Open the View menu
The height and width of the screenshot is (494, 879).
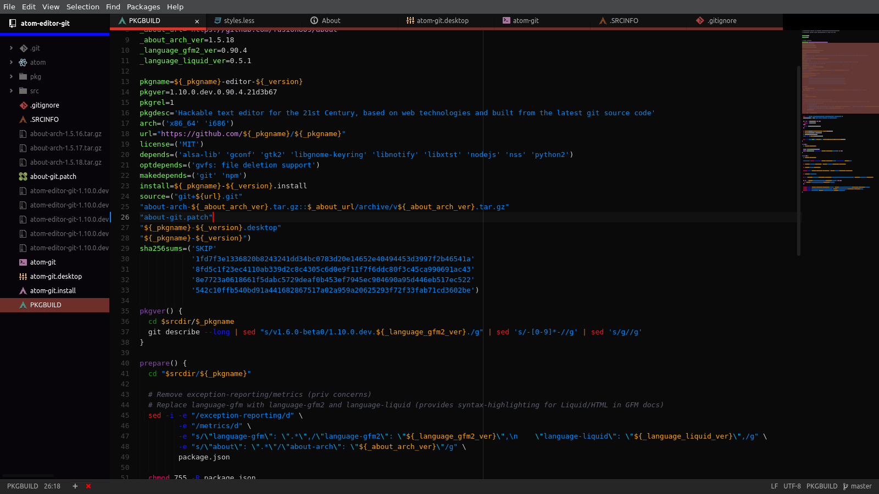pyautogui.click(x=51, y=7)
